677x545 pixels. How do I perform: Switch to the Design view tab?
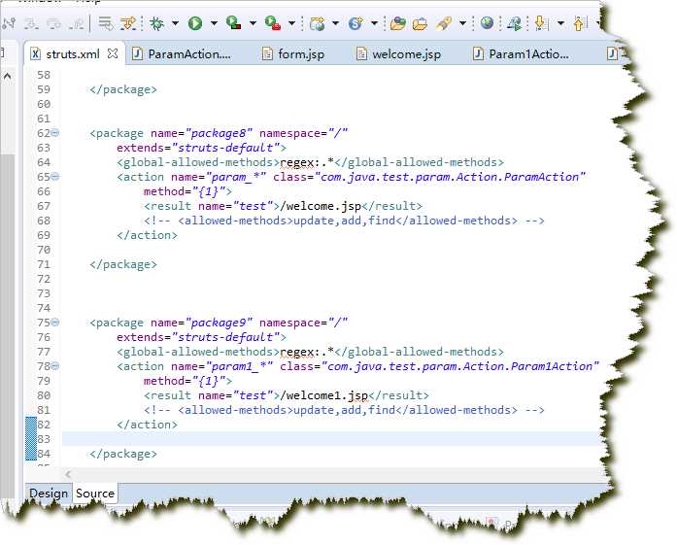(x=49, y=494)
